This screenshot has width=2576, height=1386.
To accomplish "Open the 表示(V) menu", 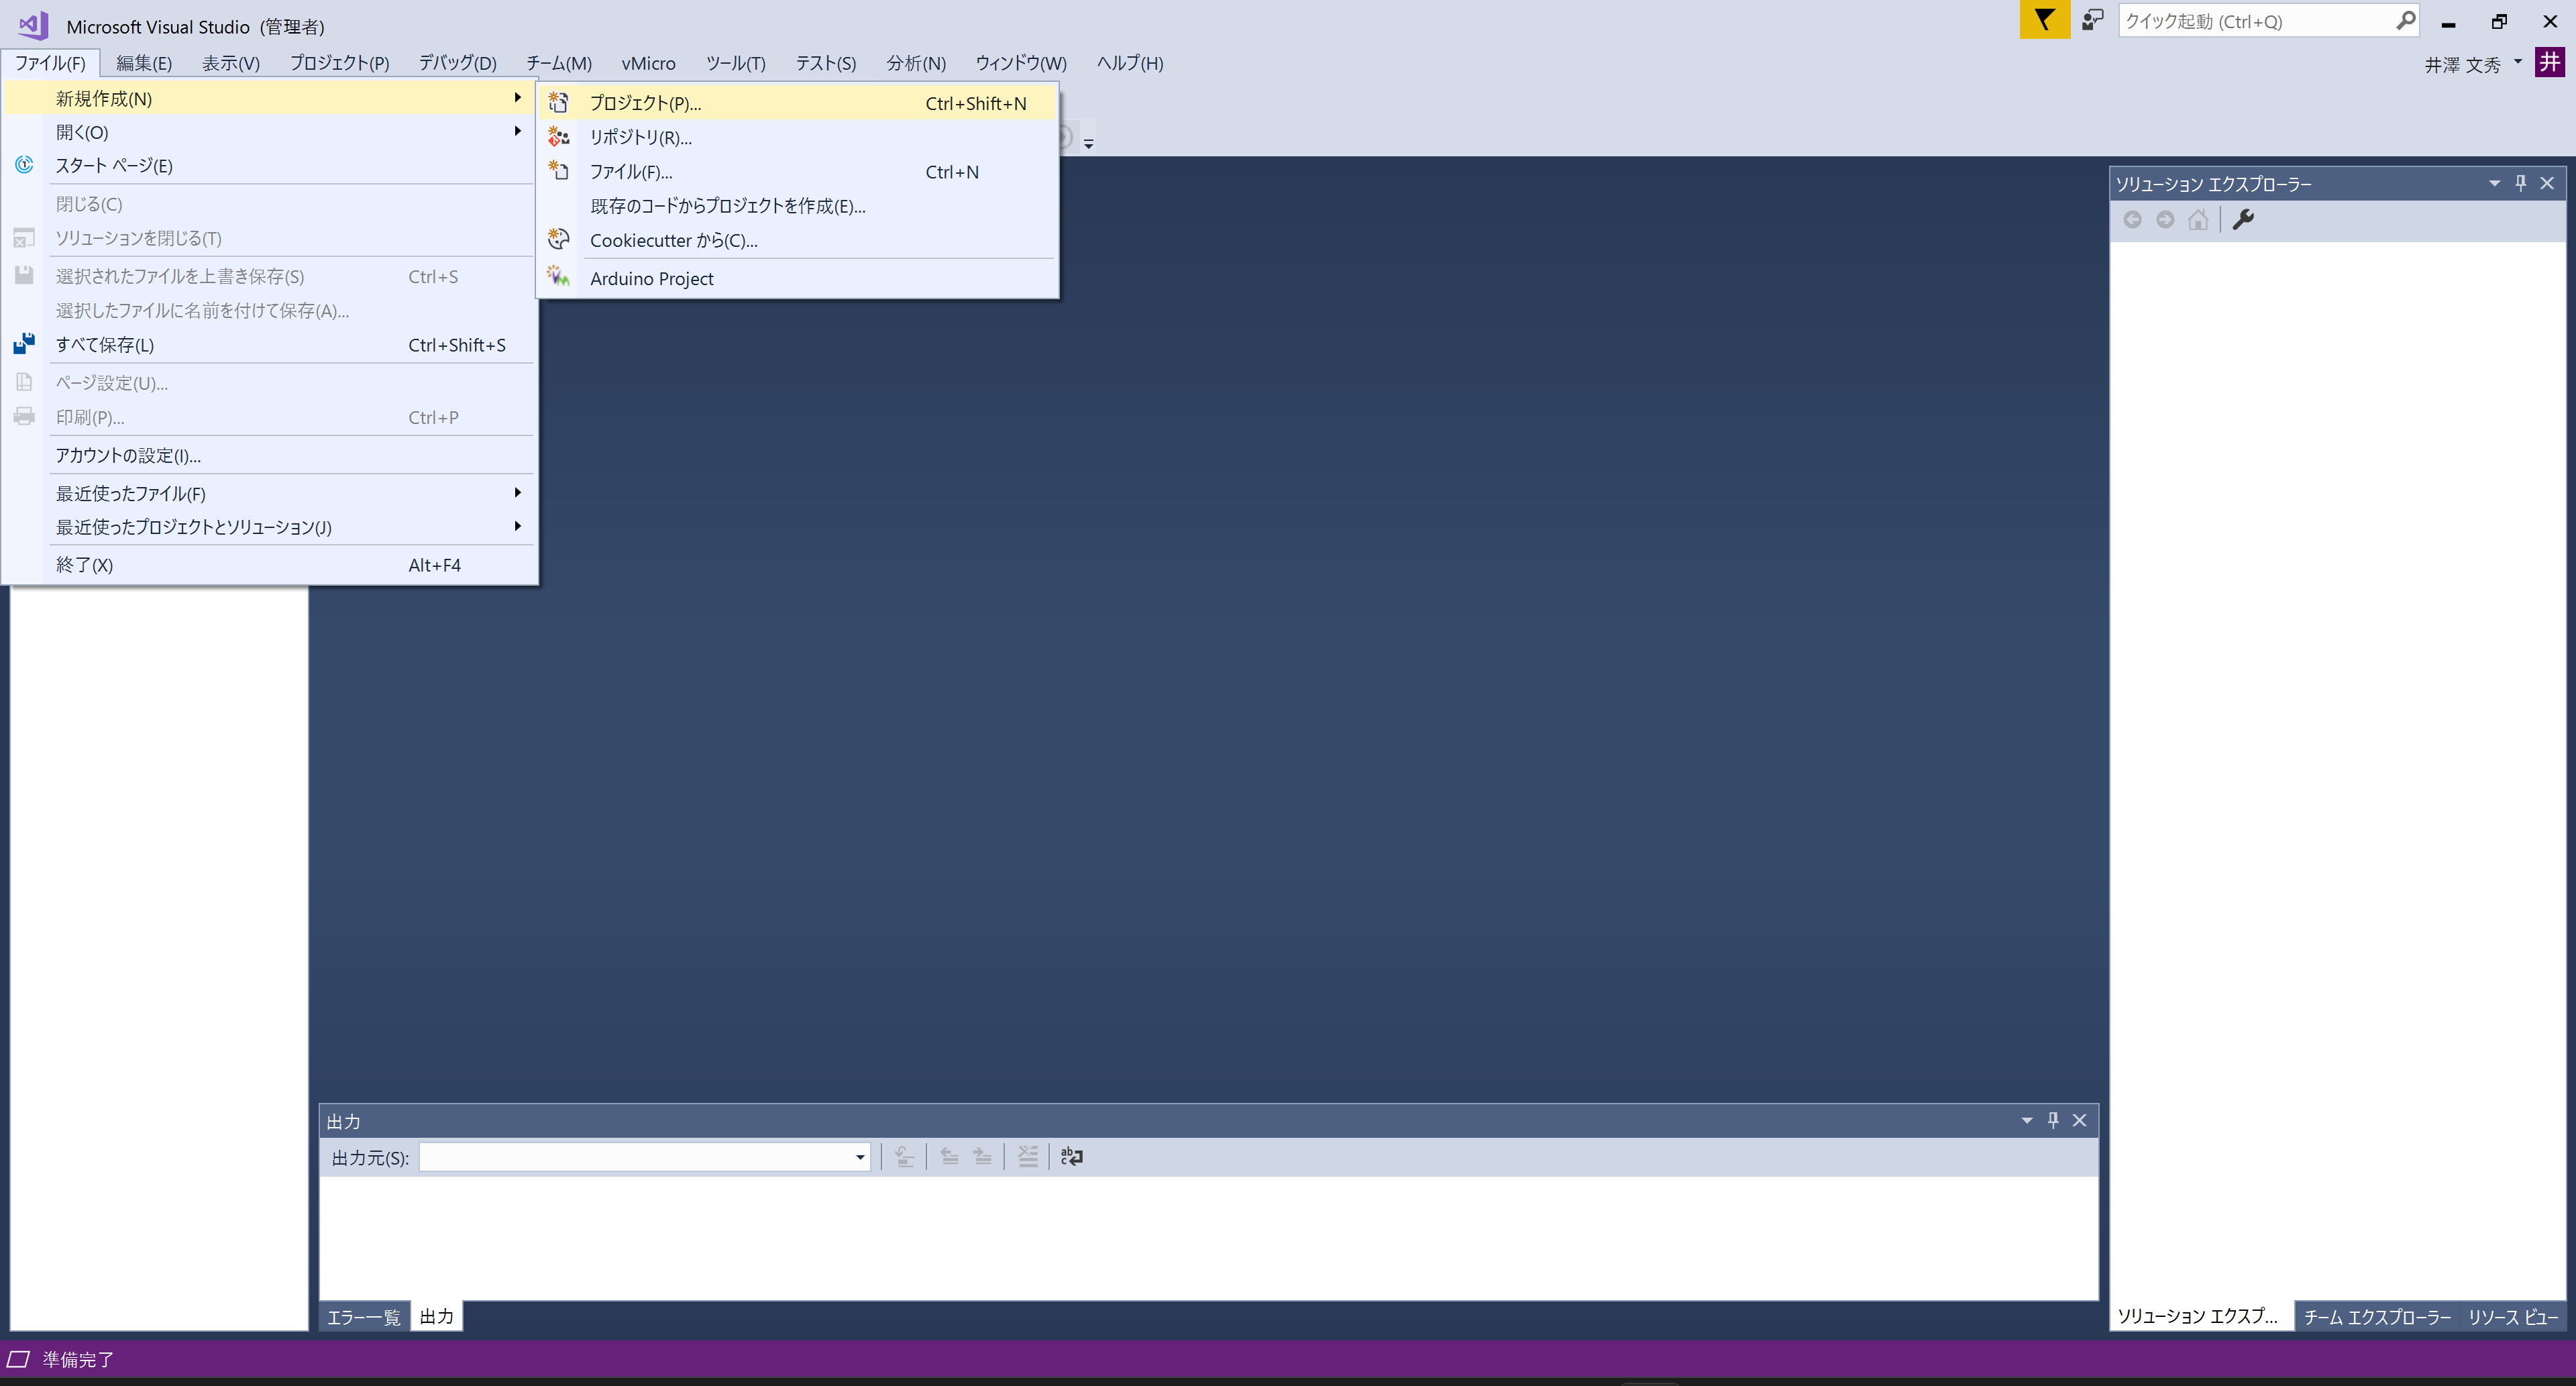I will pyautogui.click(x=231, y=63).
